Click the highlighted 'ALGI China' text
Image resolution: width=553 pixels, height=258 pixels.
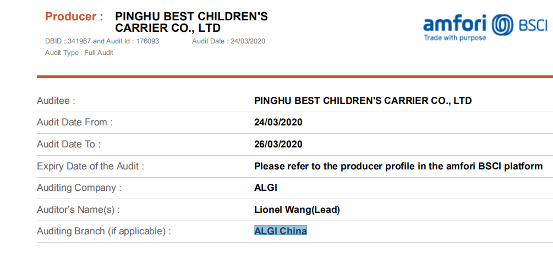281,231
